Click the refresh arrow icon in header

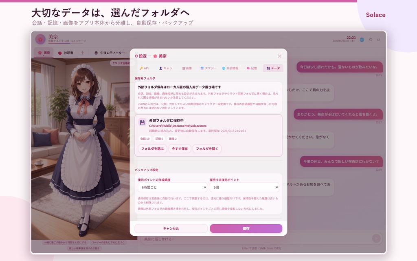pyautogui.click(x=378, y=40)
